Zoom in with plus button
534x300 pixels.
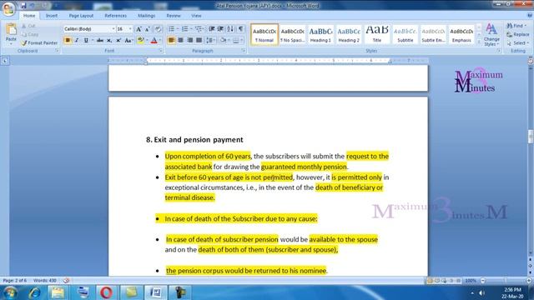529,281
